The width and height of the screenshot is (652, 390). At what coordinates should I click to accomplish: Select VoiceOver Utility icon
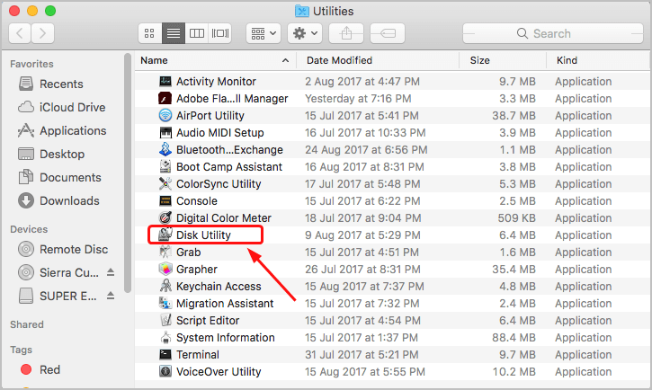point(165,371)
